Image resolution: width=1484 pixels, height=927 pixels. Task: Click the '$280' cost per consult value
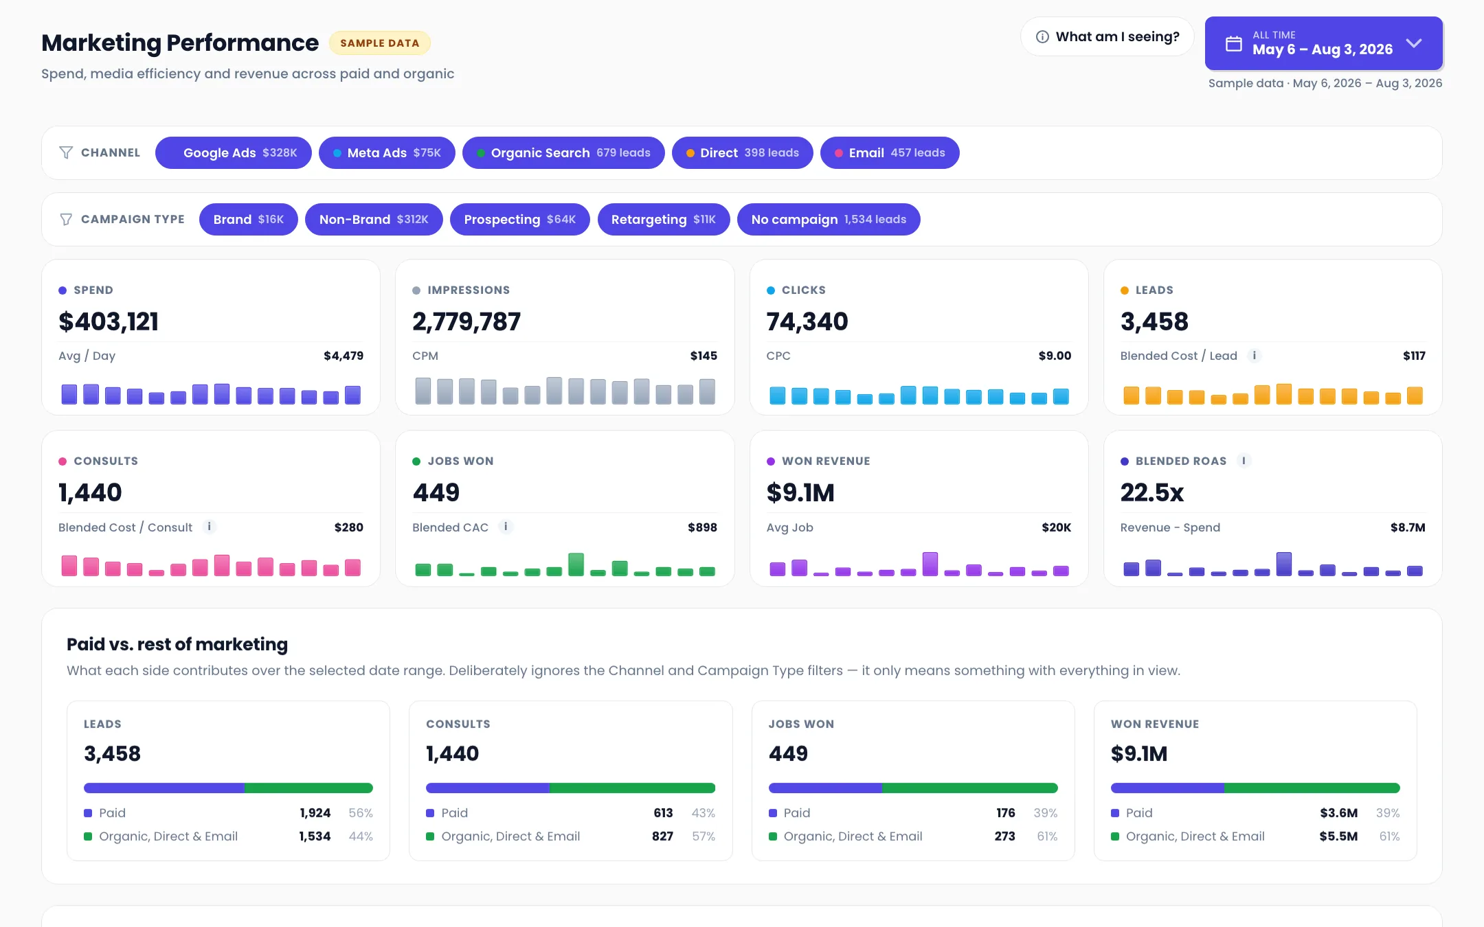[349, 527]
